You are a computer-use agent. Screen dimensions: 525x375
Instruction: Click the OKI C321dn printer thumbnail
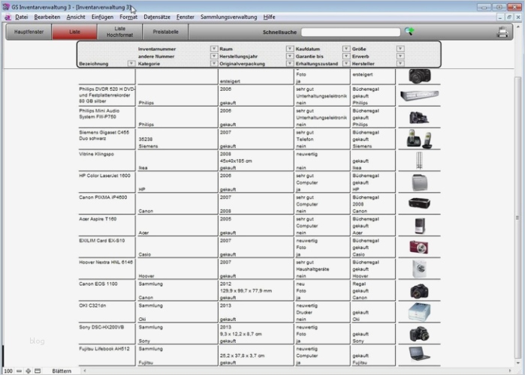pyautogui.click(x=419, y=312)
